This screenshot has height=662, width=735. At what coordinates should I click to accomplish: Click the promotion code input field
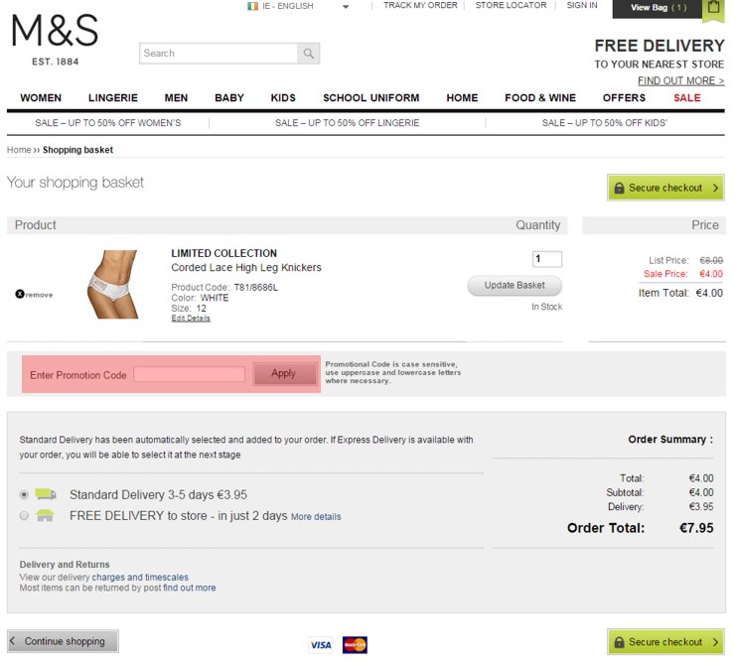[x=190, y=374]
